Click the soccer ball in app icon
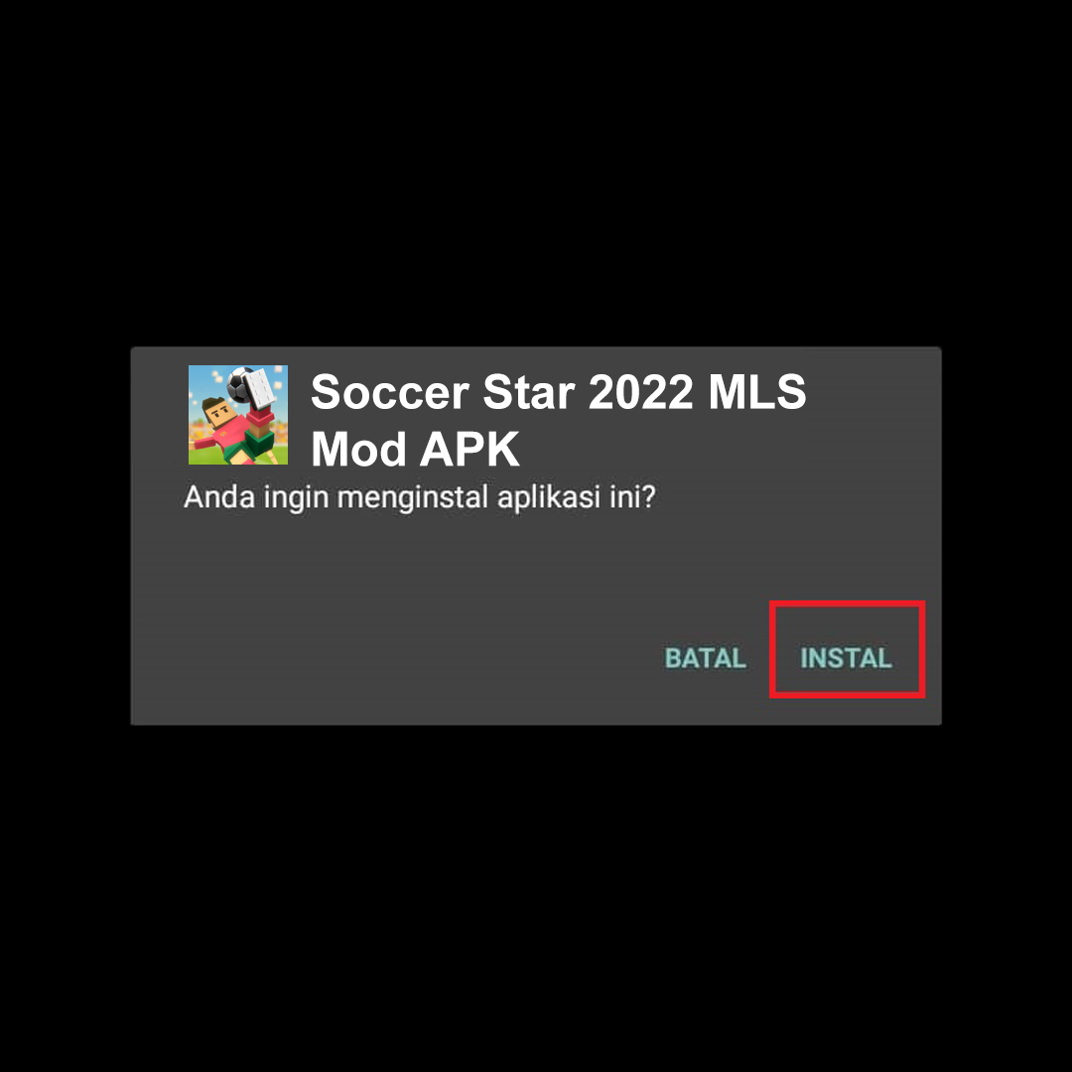This screenshot has height=1072, width=1072. (x=238, y=384)
